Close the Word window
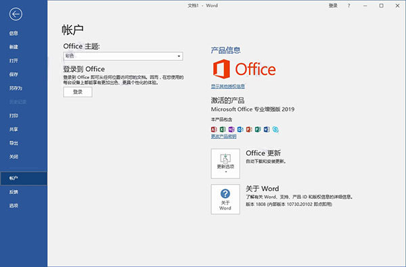This screenshot has height=267, width=406. [397, 5]
